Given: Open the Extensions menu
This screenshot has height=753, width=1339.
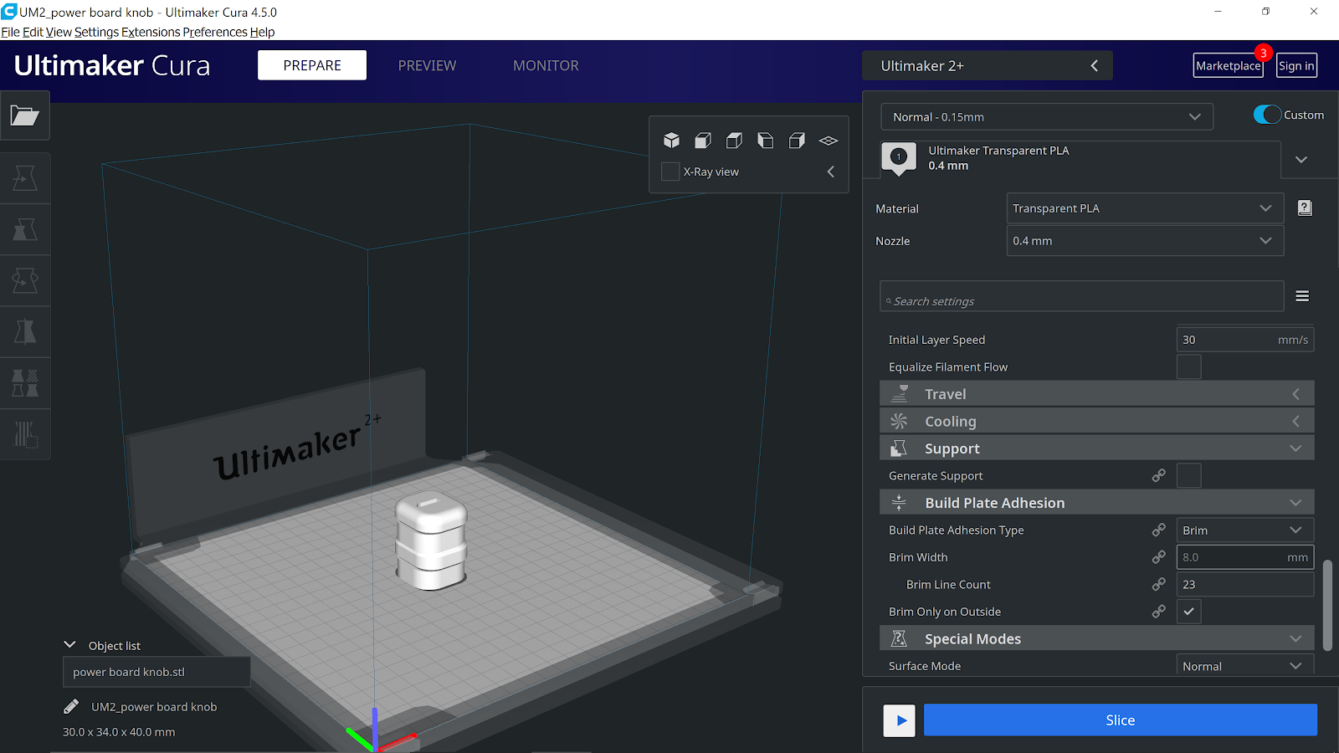Looking at the screenshot, I should 151,32.
